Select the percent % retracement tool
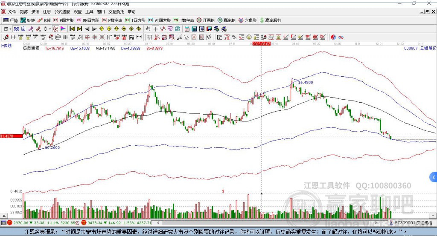This screenshot has height=236, width=437. coord(234,37)
